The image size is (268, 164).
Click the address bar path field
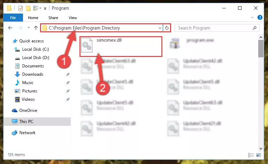tap(102, 28)
